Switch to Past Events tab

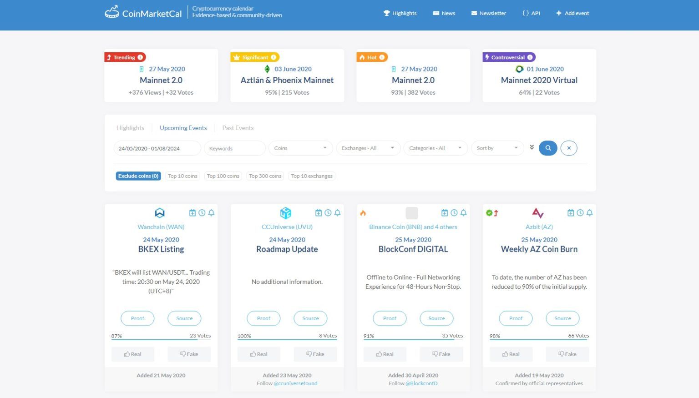(x=238, y=128)
